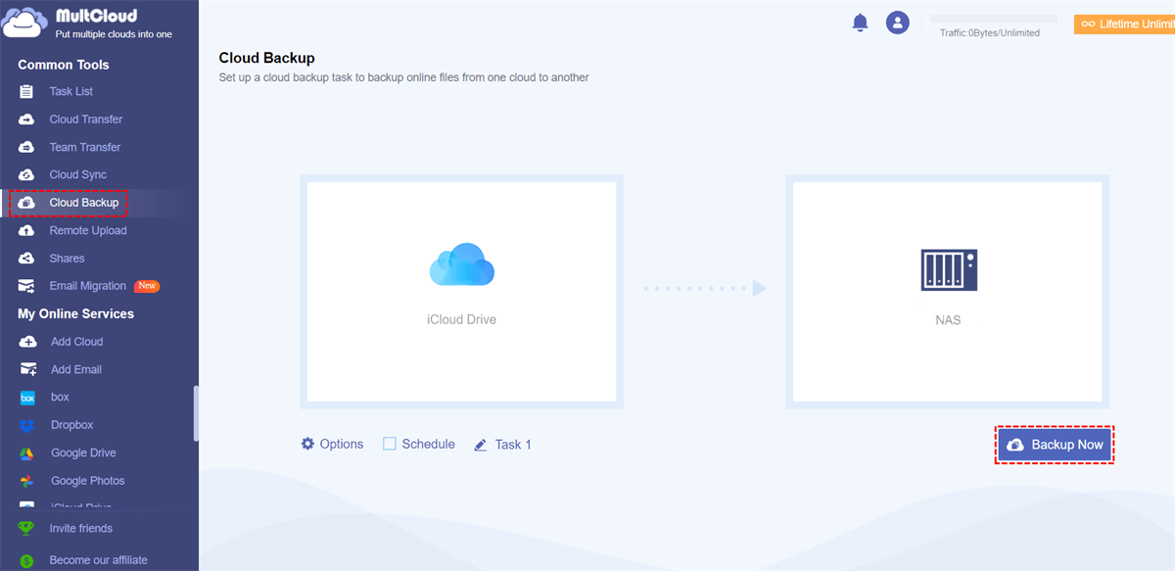This screenshot has width=1175, height=571.
Task: Click the Add Email icon
Action: (x=28, y=369)
